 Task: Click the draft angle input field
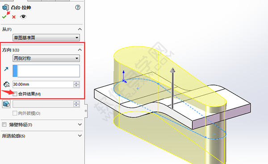click(43, 104)
